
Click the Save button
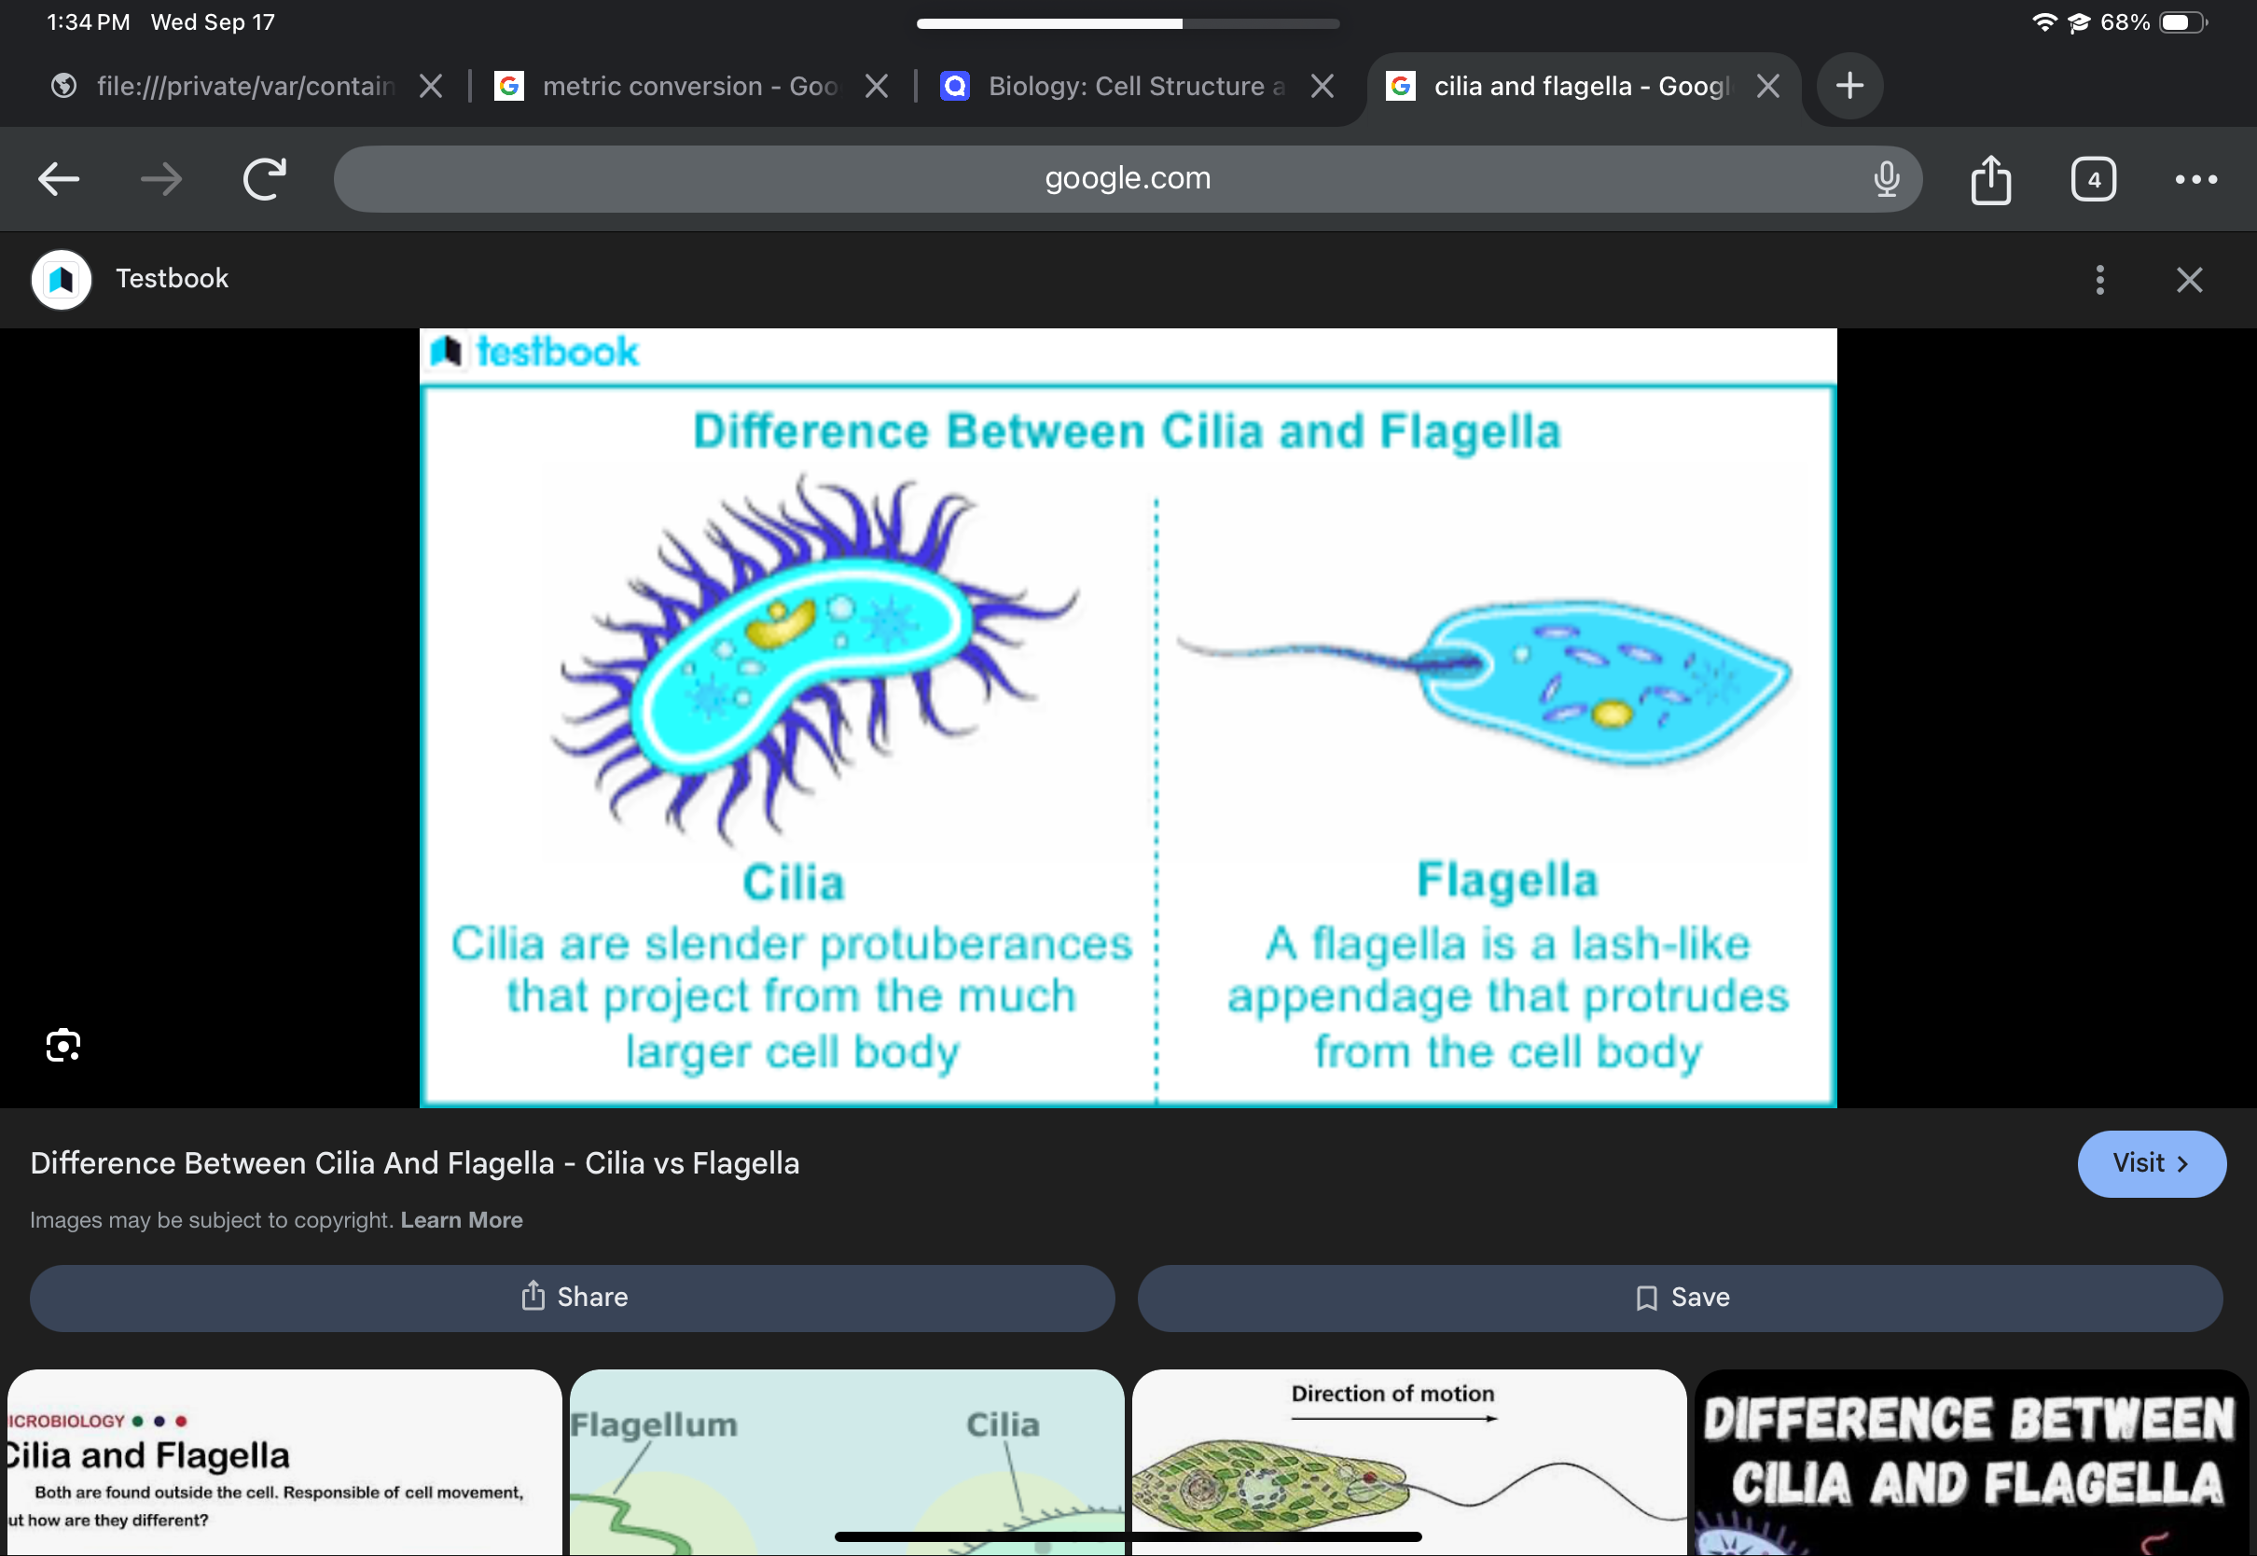(x=1679, y=1298)
